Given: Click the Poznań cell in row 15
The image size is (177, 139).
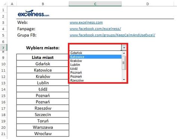Looking at the screenshot, I should [x=43, y=95].
